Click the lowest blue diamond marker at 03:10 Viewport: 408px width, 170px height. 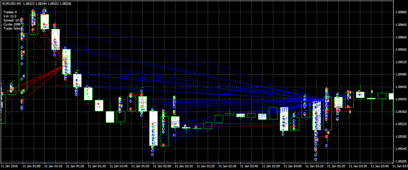coord(316,159)
